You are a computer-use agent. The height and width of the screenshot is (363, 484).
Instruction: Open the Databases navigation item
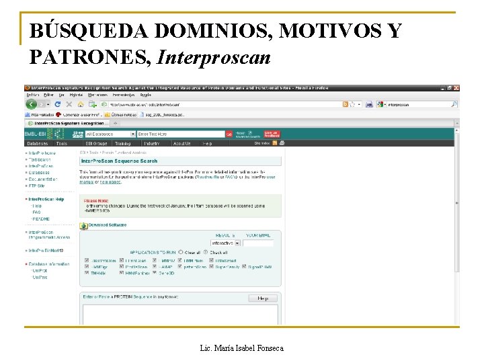38,144
